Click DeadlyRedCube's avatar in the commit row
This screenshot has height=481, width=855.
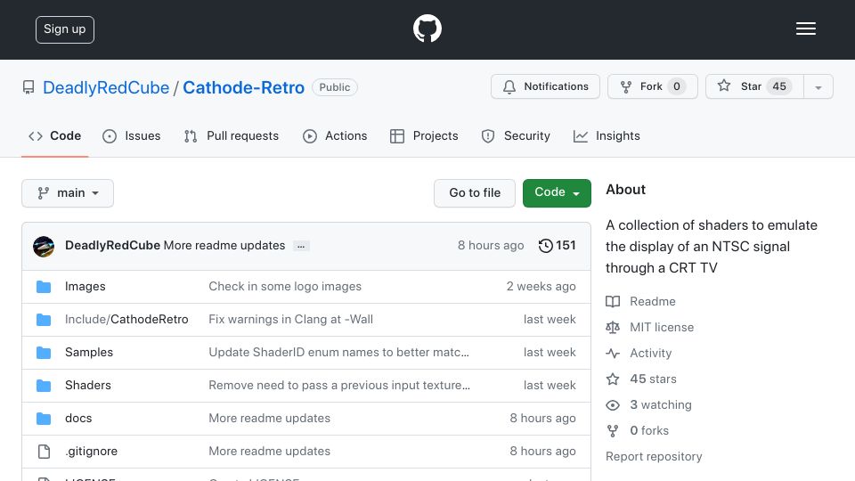point(44,247)
